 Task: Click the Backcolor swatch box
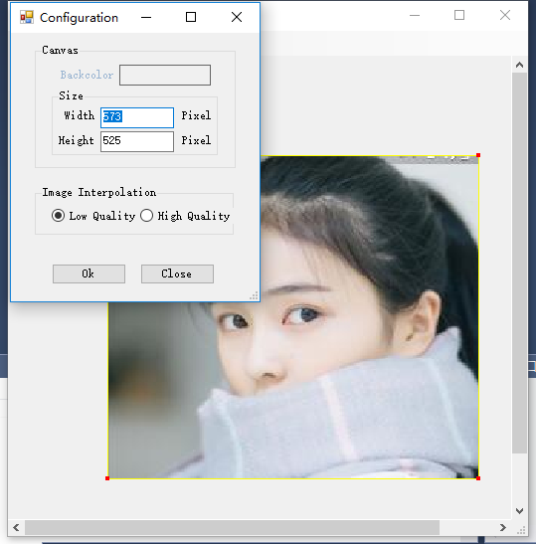point(165,75)
